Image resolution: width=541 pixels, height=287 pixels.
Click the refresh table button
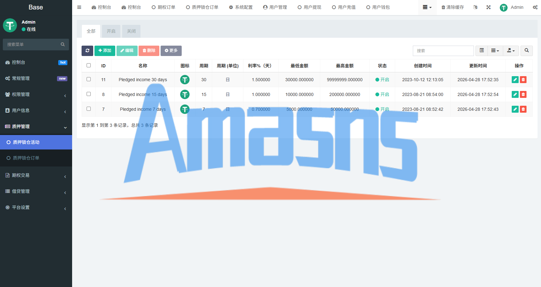[x=87, y=51]
